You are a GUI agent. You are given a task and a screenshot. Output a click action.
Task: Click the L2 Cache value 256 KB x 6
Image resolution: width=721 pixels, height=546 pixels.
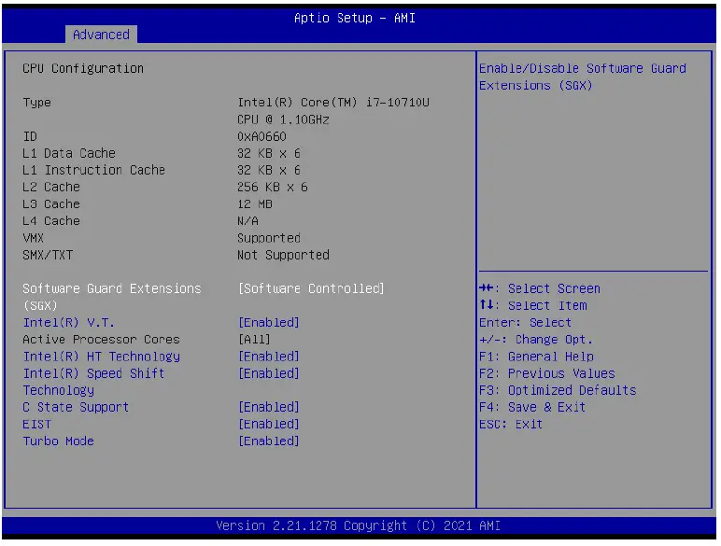[x=272, y=187]
